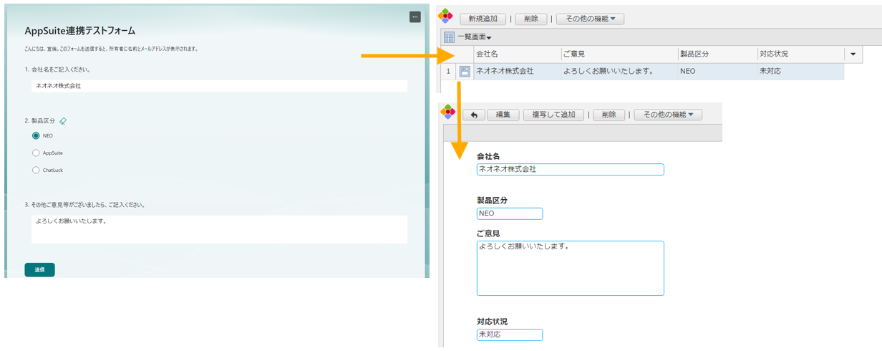Click the 複写して追加 button
This screenshot has width=882, height=351.
pyautogui.click(x=553, y=115)
